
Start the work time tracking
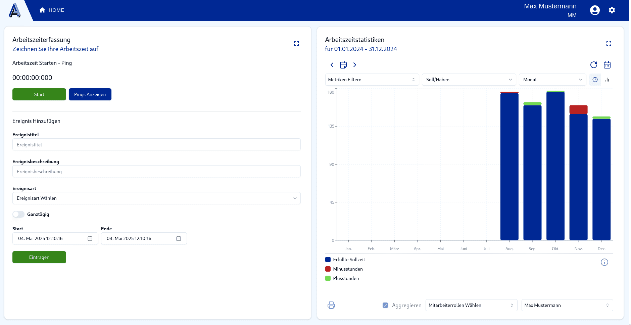click(x=39, y=94)
